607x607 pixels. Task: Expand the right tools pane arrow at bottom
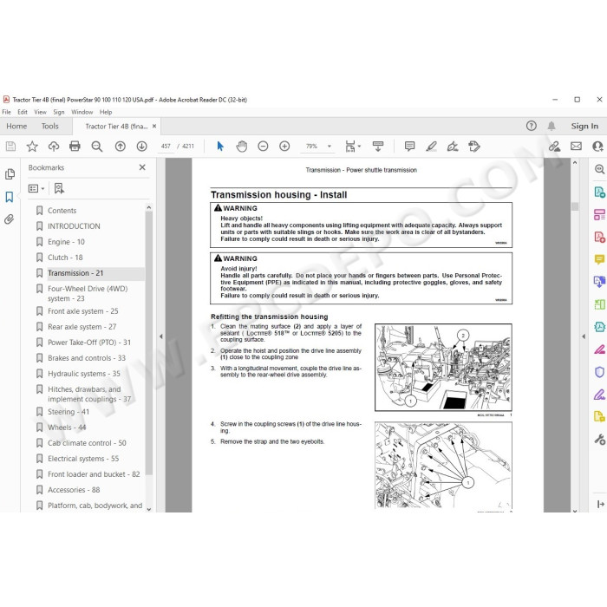coord(600,504)
